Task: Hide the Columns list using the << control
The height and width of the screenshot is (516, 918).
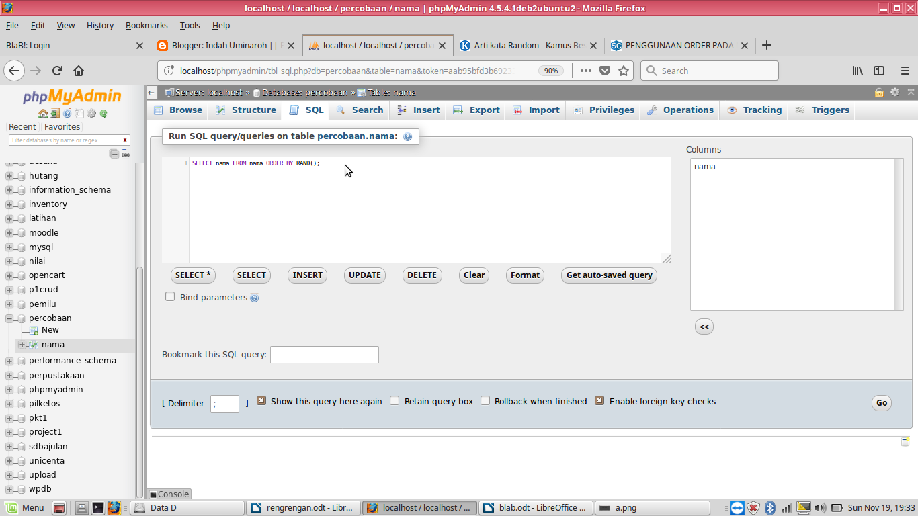Action: coord(704,326)
